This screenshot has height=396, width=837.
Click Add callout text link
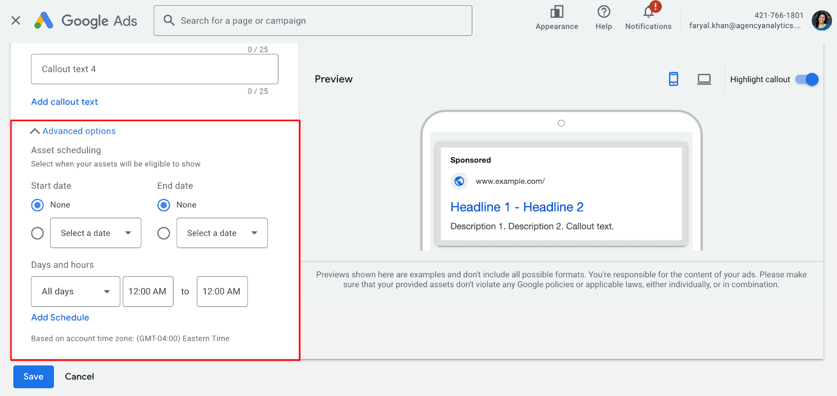(x=64, y=102)
